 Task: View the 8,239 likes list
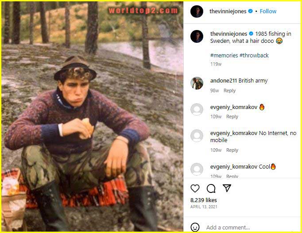click(203, 200)
